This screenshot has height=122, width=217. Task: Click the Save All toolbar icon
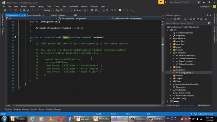click(x=28, y=11)
